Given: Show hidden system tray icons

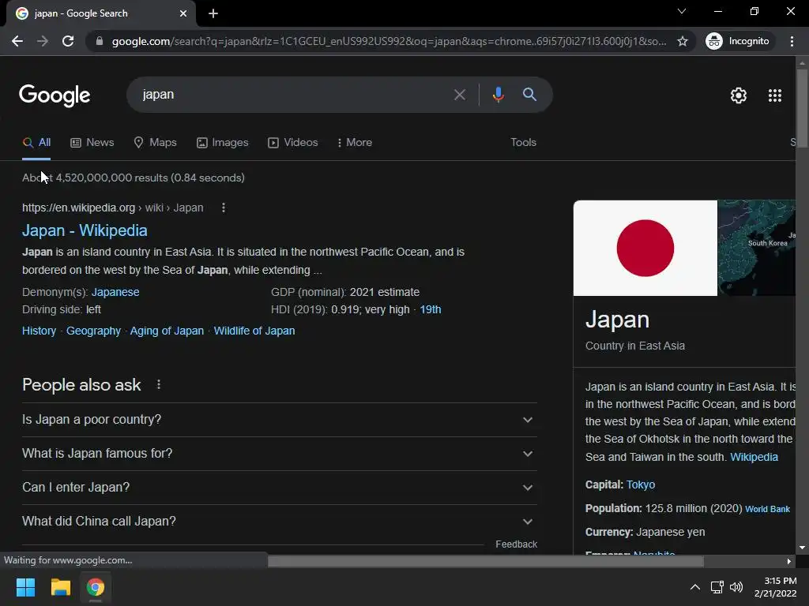Looking at the screenshot, I should click(x=695, y=587).
